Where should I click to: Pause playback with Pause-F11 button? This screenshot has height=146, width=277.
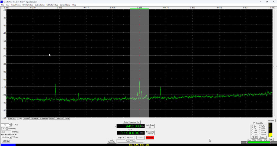131,138
